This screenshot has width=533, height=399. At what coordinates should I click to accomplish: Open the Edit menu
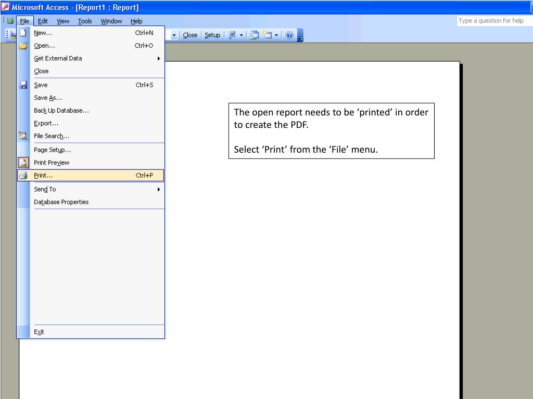(x=43, y=21)
